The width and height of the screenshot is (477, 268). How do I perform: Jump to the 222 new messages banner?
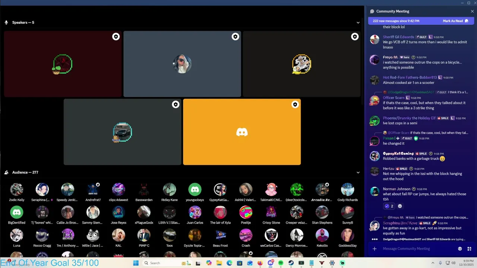pyautogui.click(x=396, y=21)
